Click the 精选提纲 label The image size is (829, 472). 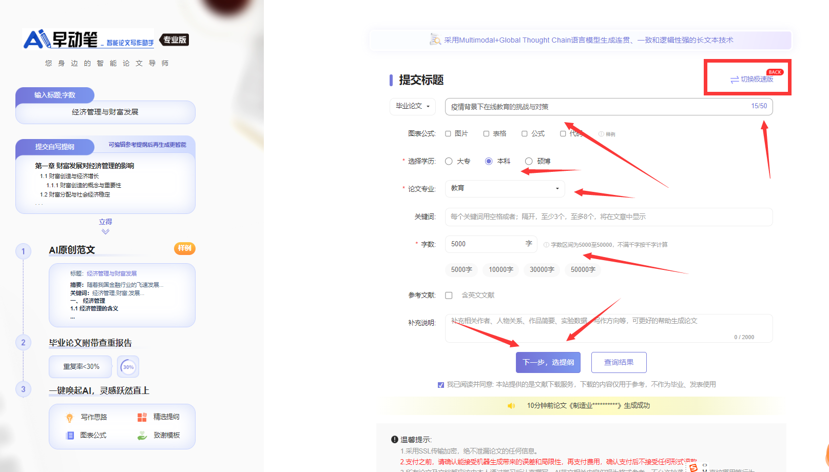coord(166,417)
